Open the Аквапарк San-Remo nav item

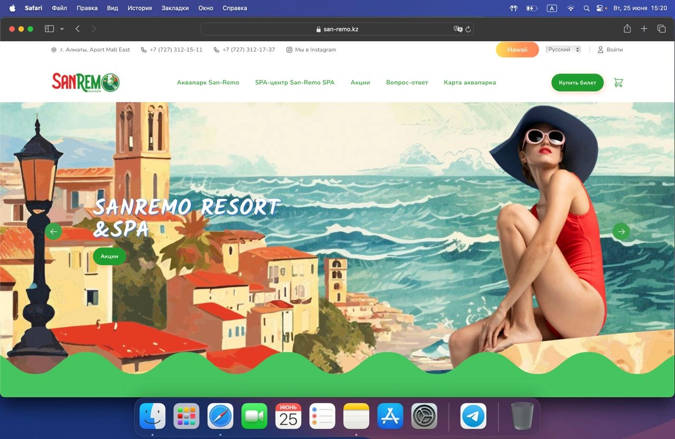coord(208,82)
